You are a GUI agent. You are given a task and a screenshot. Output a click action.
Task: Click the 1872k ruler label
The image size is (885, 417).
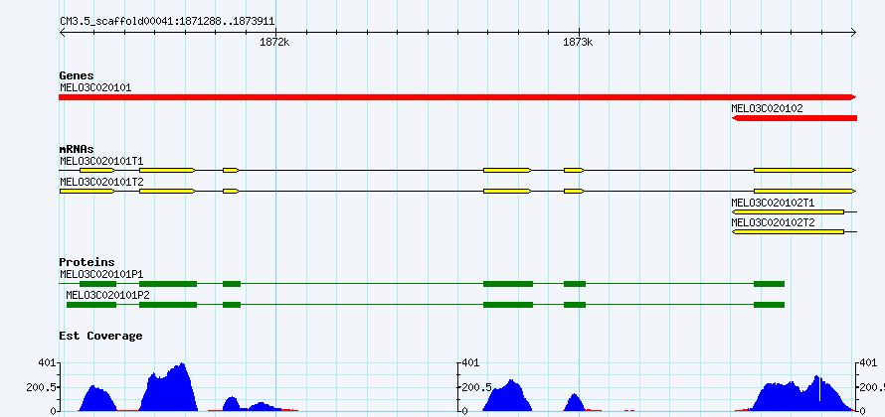[x=274, y=43]
